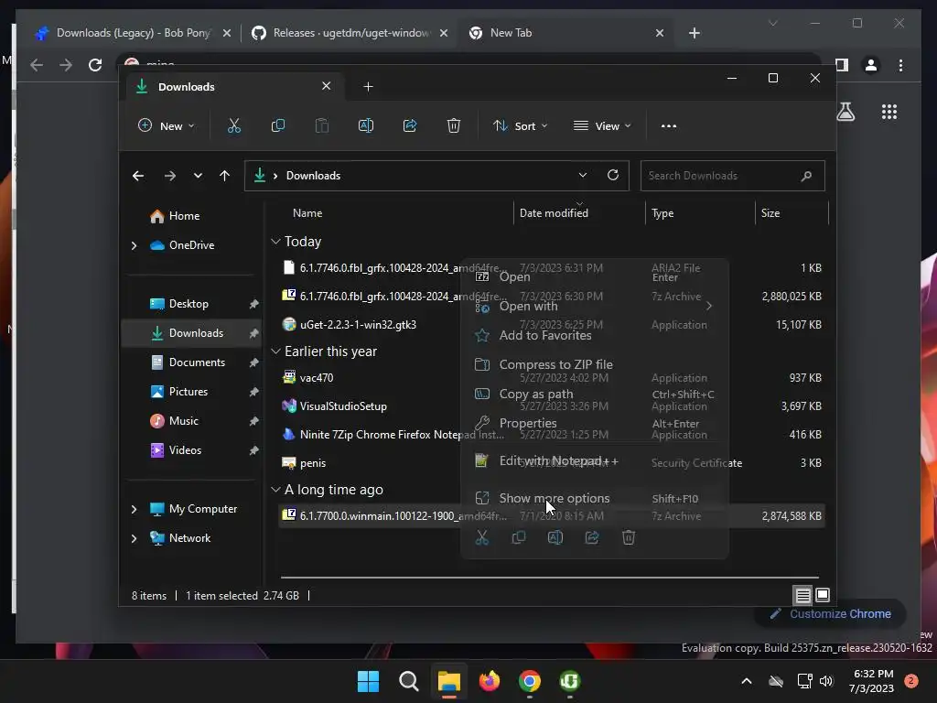This screenshot has width=937, height=703.
Task: Open uGet green icon in taskbar
Action: (570, 681)
